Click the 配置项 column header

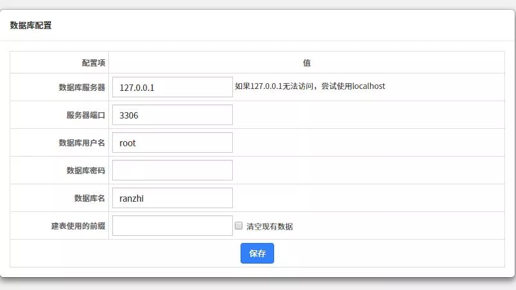pos(94,63)
